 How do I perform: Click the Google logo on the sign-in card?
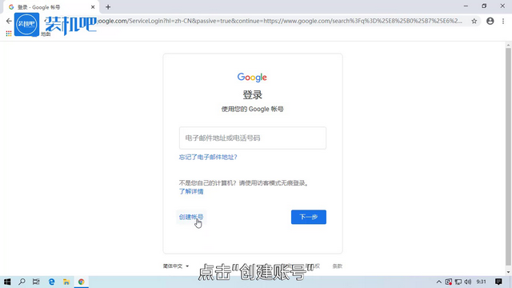pos(252,78)
